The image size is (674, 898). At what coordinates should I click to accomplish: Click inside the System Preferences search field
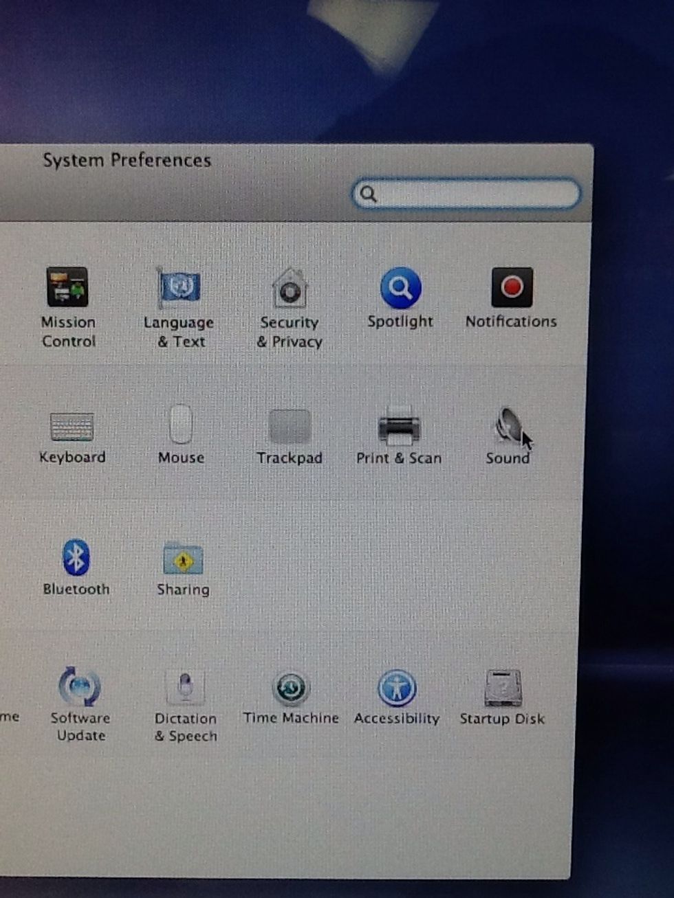[x=475, y=194]
